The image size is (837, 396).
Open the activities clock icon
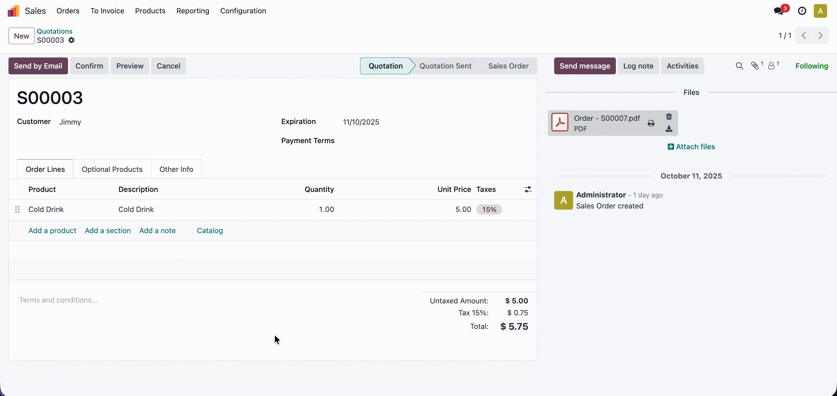(x=802, y=11)
